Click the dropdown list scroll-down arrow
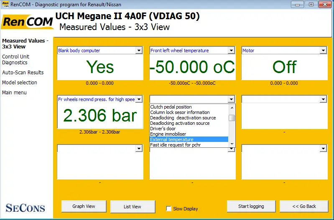The image size is (334, 220). click(x=232, y=144)
